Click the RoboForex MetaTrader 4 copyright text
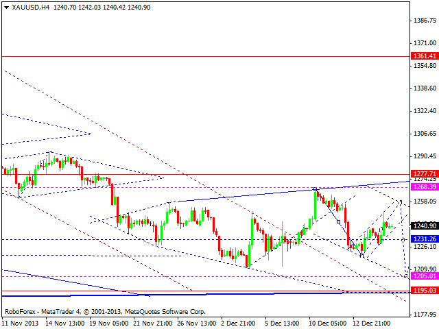Image resolution: width=439 pixels, height=329 pixels. click(105, 312)
